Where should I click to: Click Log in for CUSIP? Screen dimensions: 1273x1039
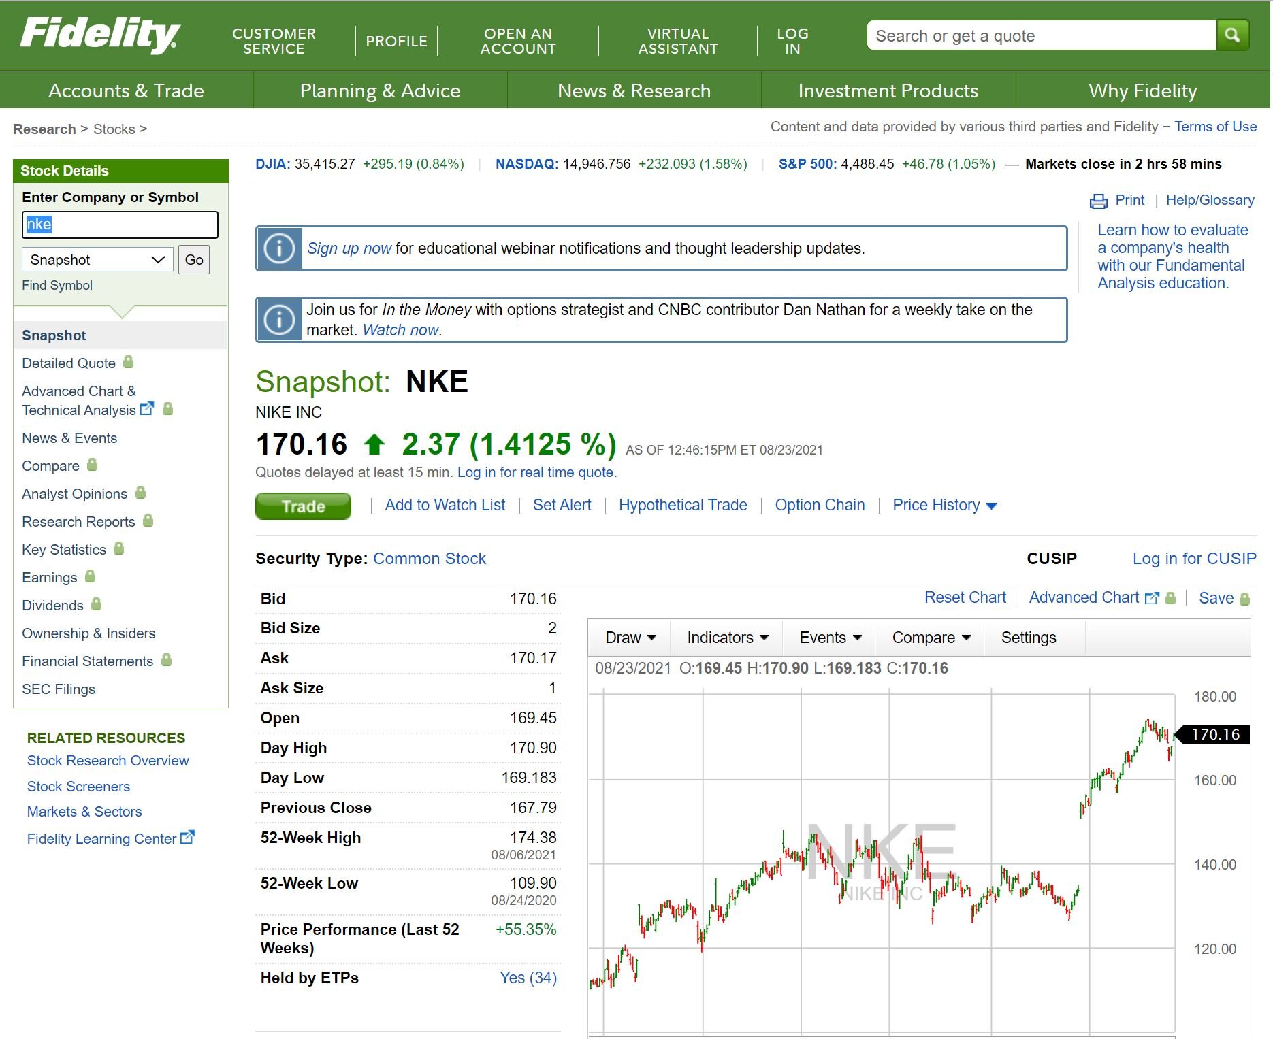(1195, 559)
